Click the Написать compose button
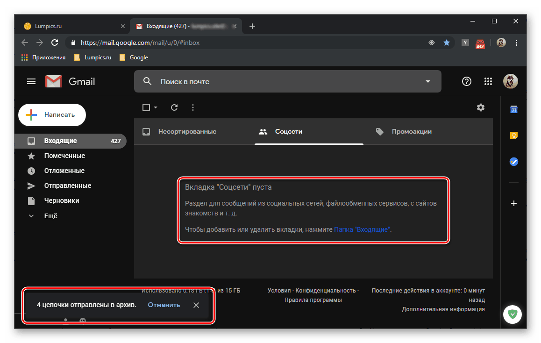The width and height of the screenshot is (541, 343). pos(52,115)
